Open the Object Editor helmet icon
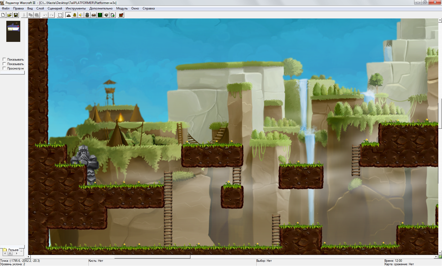442x266 pixels. click(x=87, y=15)
